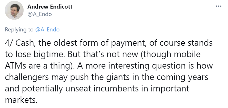Click the "Replying to" label text

(19, 30)
